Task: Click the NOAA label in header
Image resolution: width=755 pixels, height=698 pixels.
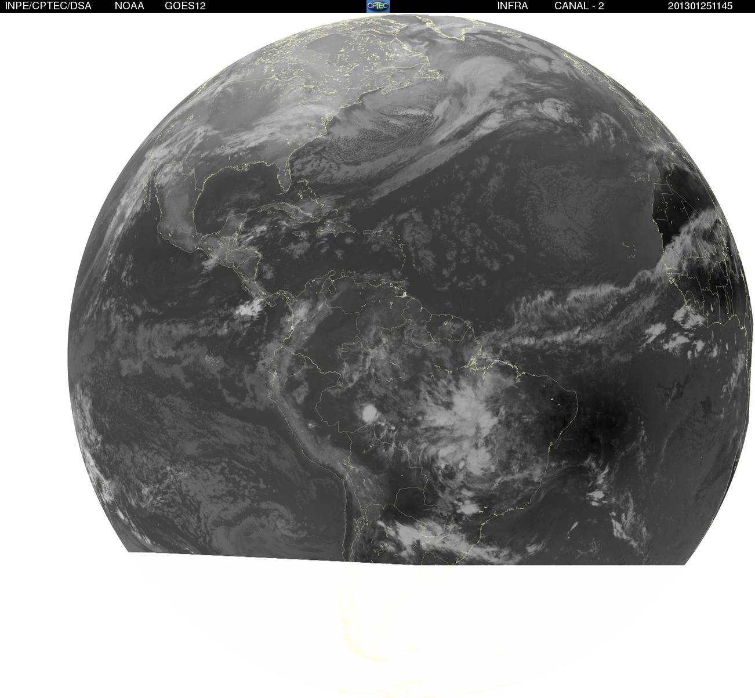Action: 130,6
